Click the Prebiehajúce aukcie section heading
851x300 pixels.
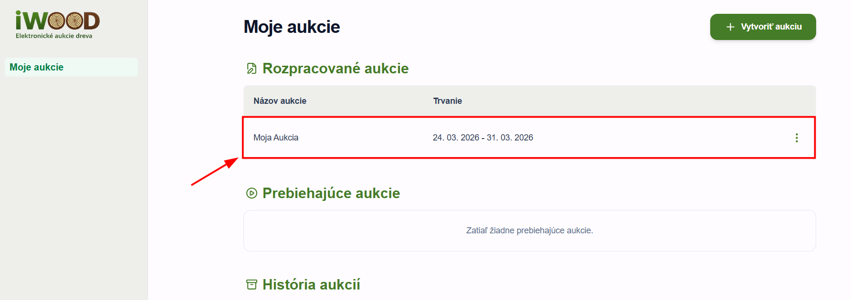point(331,193)
